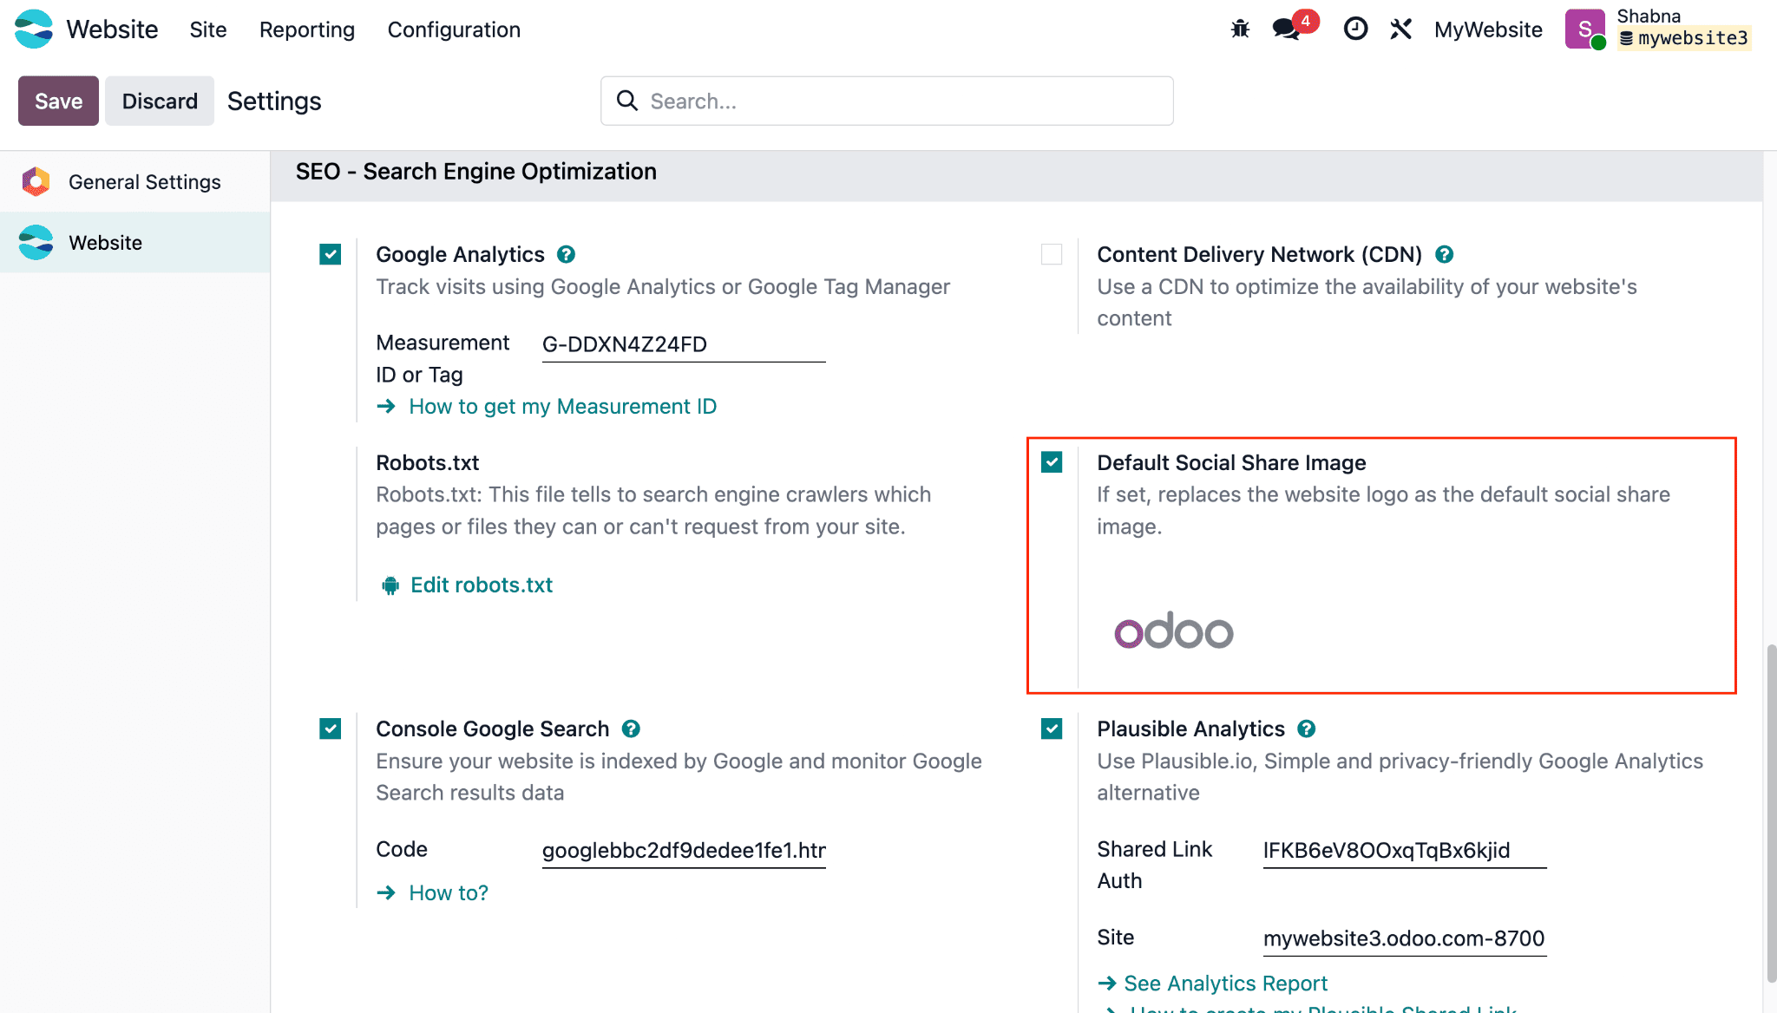Click the Website app logo icon
Screen dimensions: 1777x1013
coord(34,29)
